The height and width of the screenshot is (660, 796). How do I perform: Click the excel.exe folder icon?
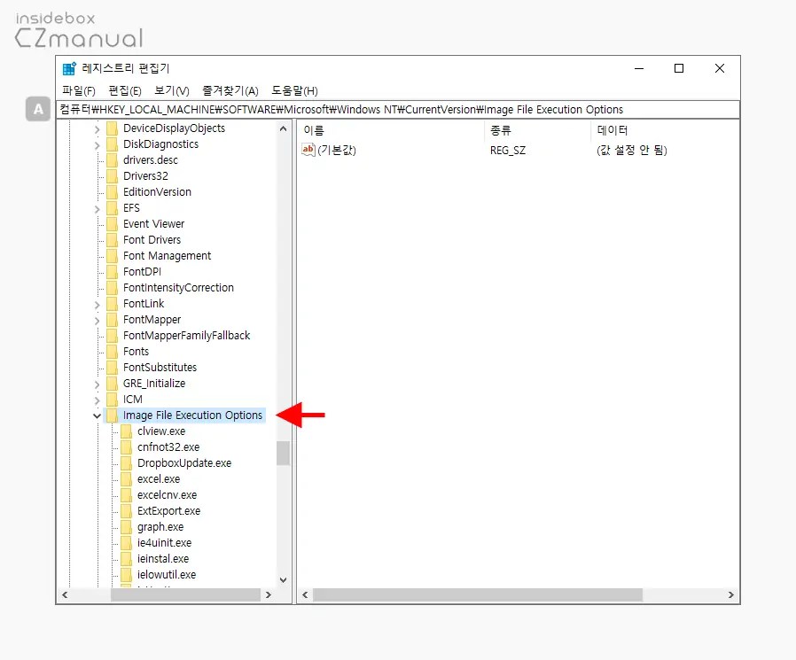[127, 479]
